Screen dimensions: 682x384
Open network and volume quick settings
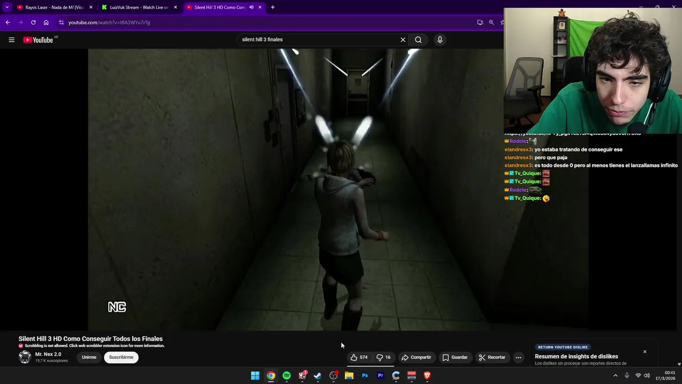tap(642, 375)
